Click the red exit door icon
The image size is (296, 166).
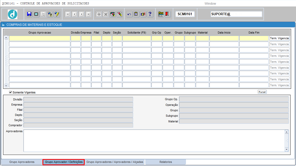[x=167, y=14]
